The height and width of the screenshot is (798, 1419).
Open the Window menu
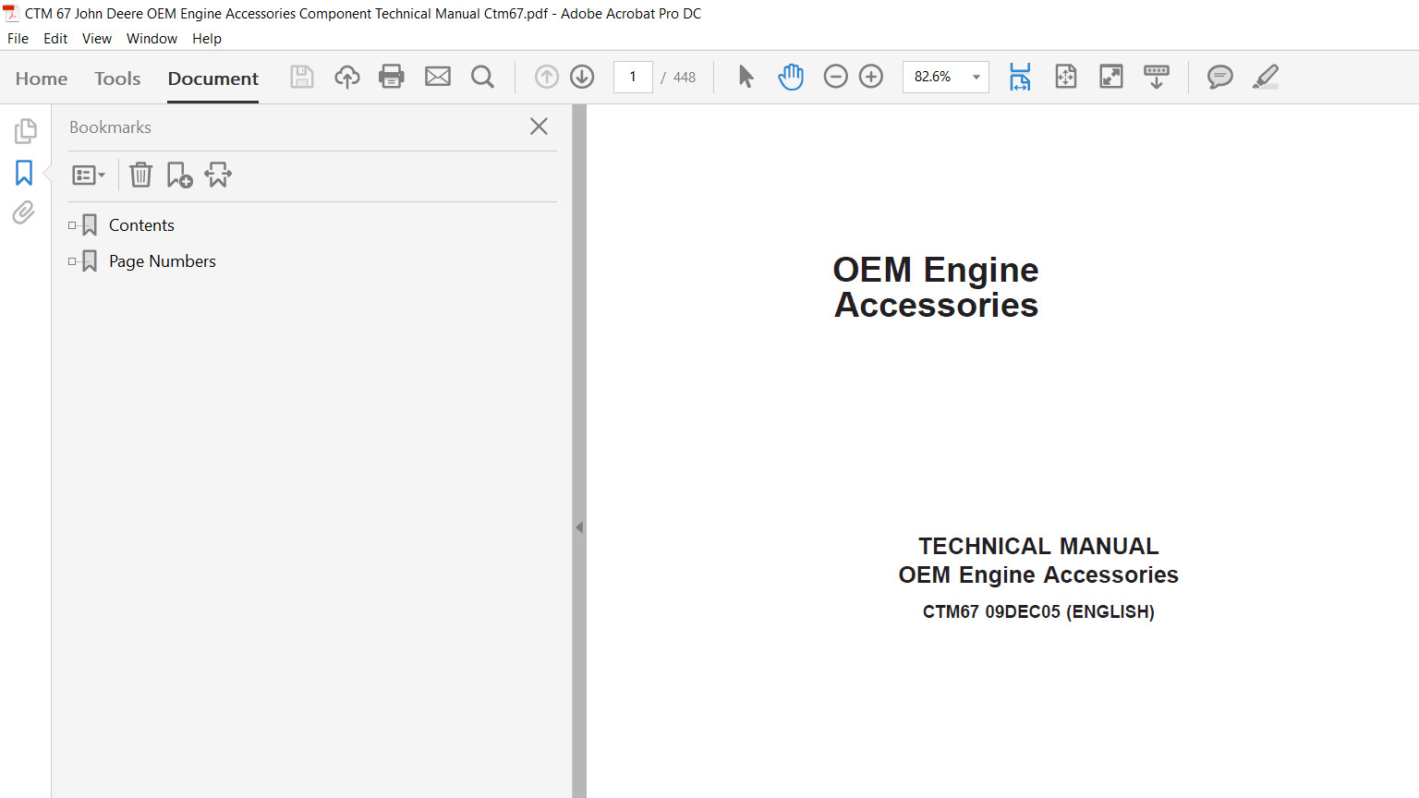pyautogui.click(x=152, y=39)
